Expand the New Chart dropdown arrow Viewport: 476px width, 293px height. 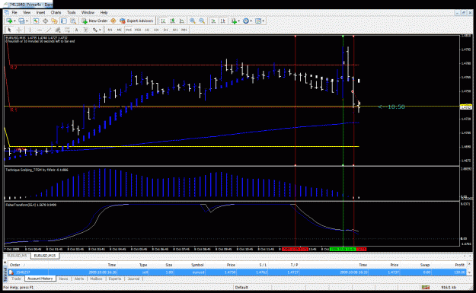point(14,21)
